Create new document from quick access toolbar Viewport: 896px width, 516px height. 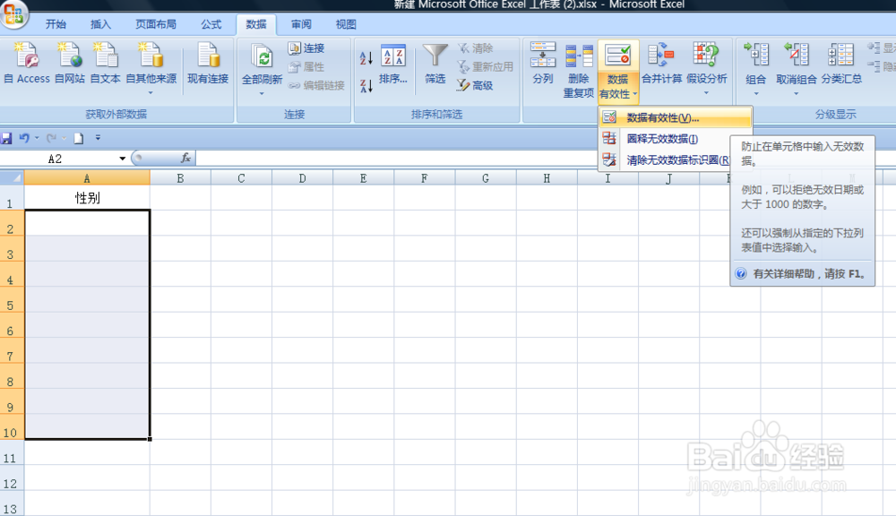point(78,138)
